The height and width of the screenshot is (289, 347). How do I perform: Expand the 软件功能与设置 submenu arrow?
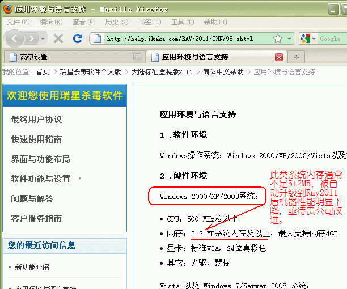[80, 178]
